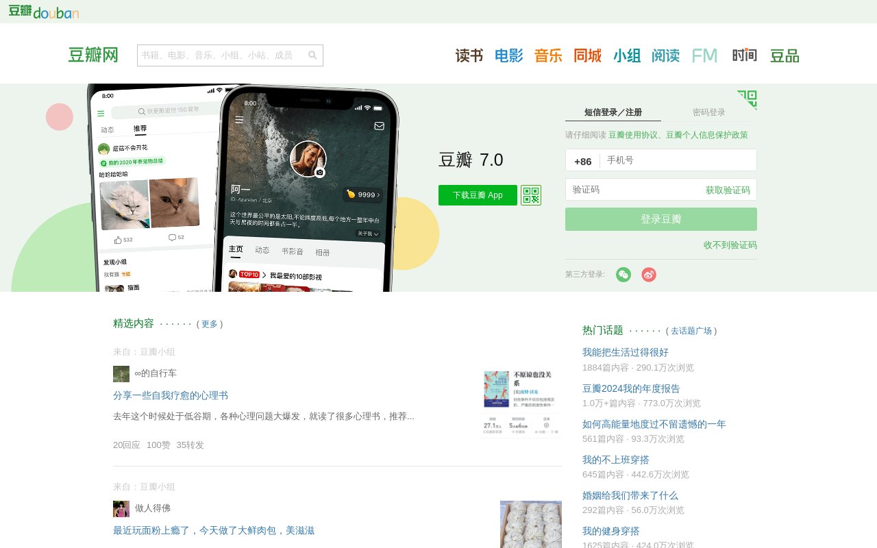Open 音乐 section
Viewport: 877px width, 548px height.
click(548, 56)
